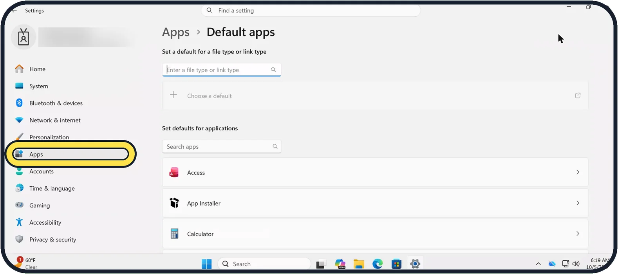Click the App Installer package icon

(x=174, y=203)
